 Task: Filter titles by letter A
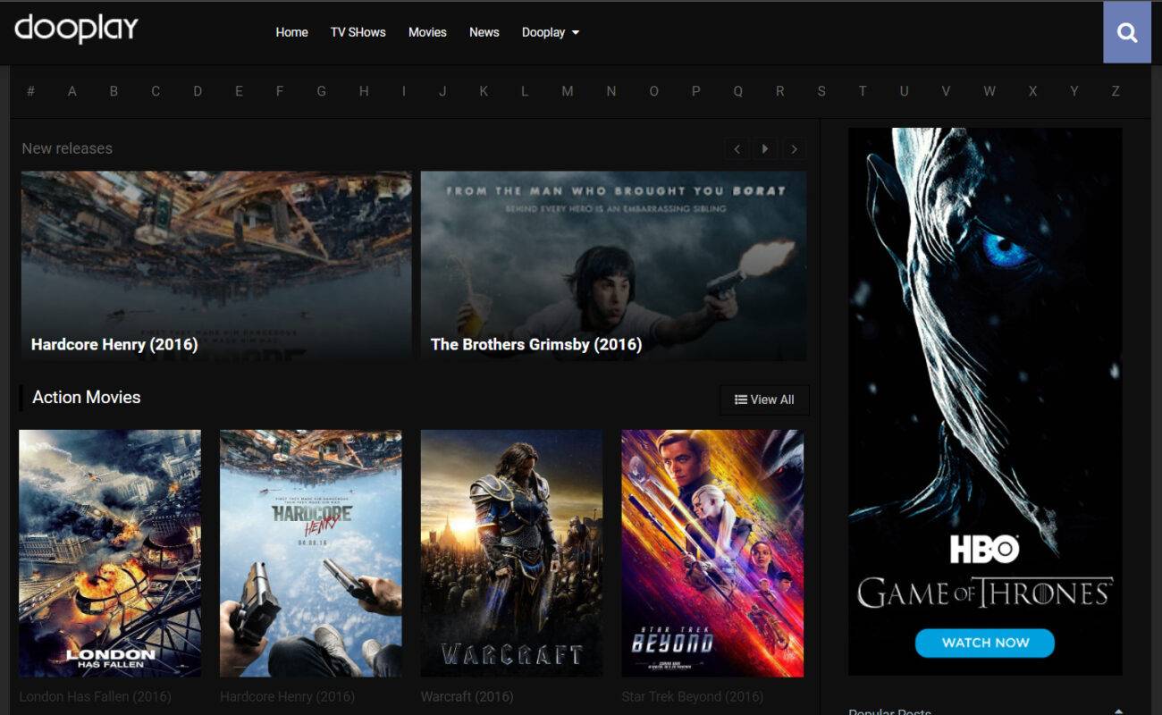72,91
